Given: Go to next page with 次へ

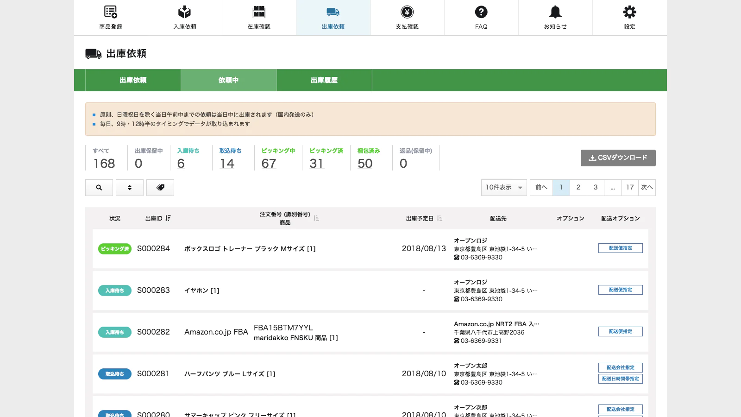Looking at the screenshot, I should pos(647,188).
